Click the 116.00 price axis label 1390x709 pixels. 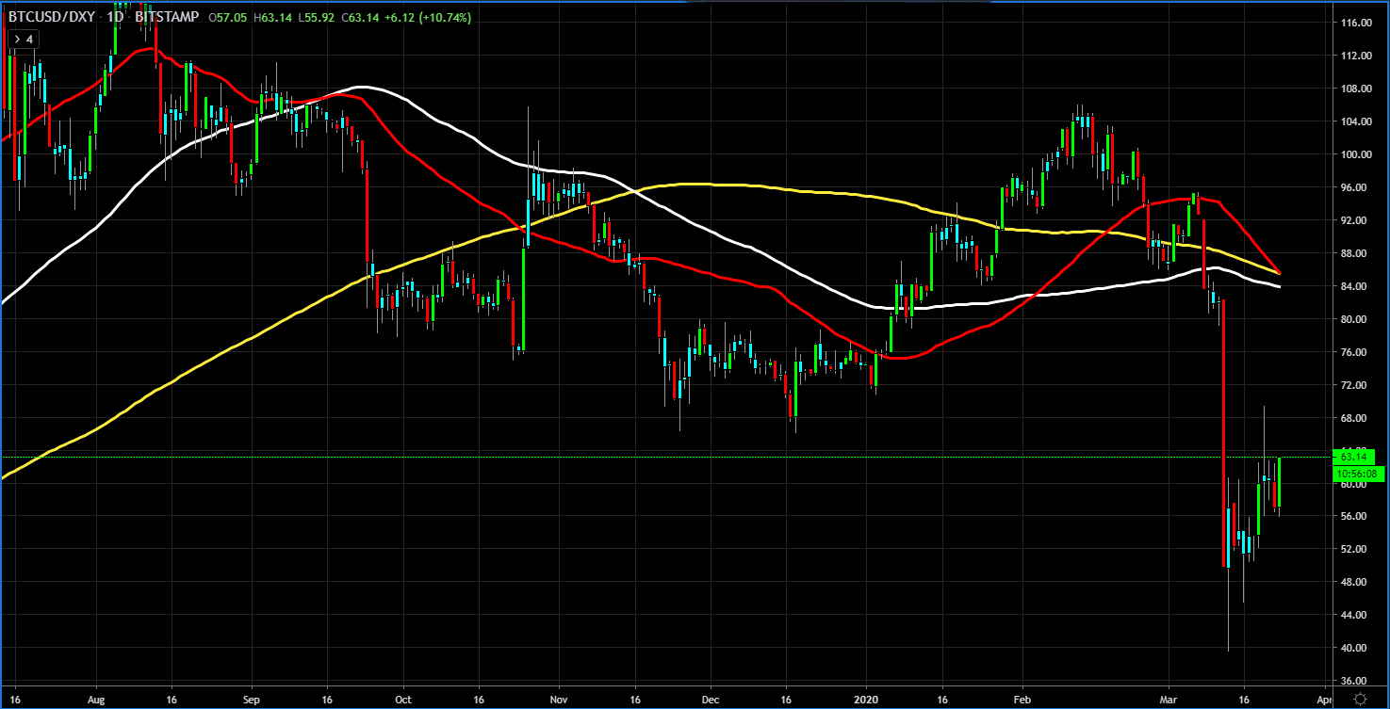pyautogui.click(x=1354, y=23)
